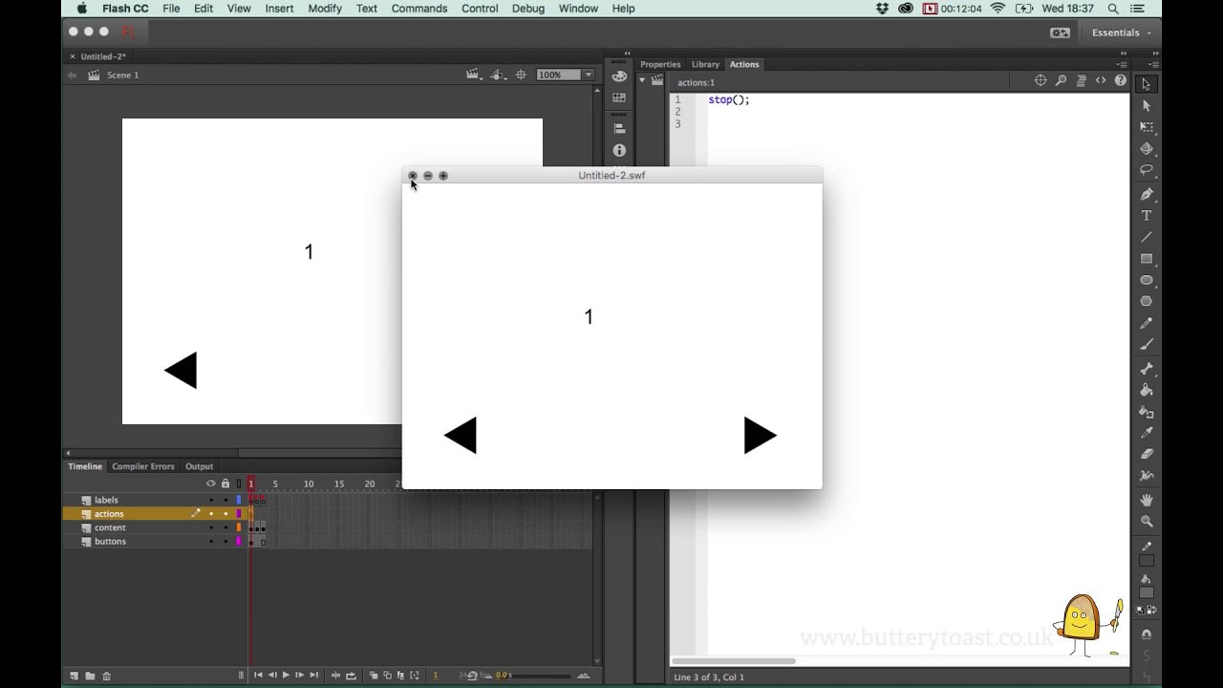Select the Line tool
The image size is (1223, 688).
[1147, 237]
